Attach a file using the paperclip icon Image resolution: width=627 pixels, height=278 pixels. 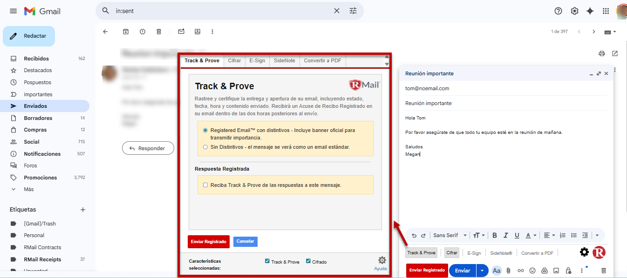point(509,271)
